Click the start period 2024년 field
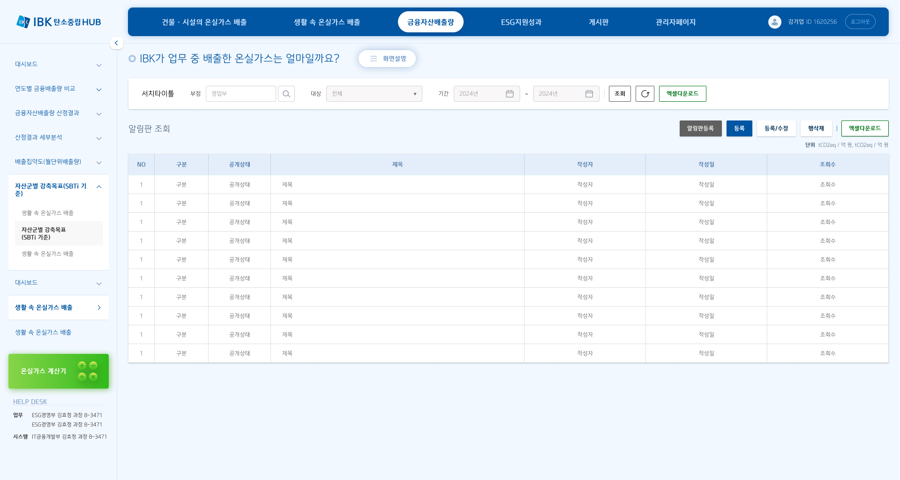This screenshot has height=480, width=900. [x=487, y=94]
